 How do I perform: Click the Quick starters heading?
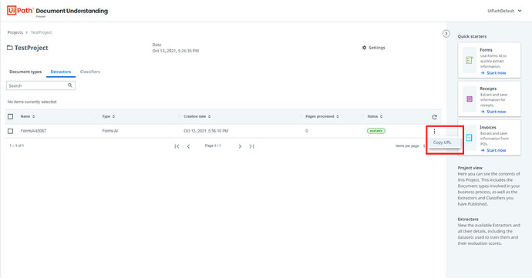pos(472,36)
